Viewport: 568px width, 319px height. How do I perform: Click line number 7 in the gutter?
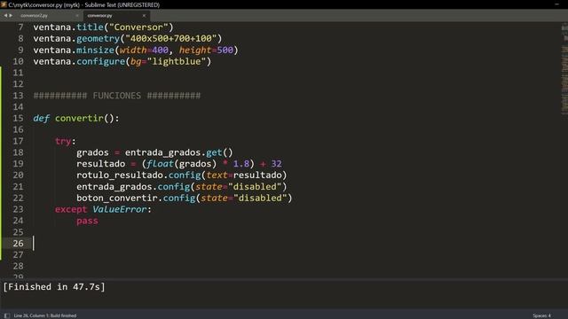point(20,27)
